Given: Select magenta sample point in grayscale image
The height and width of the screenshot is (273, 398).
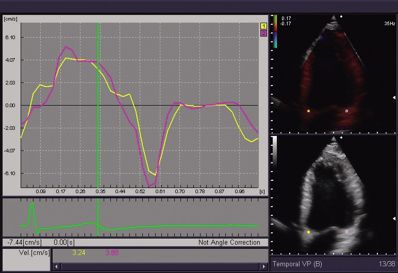Looking at the screenshot, I should (346, 232).
